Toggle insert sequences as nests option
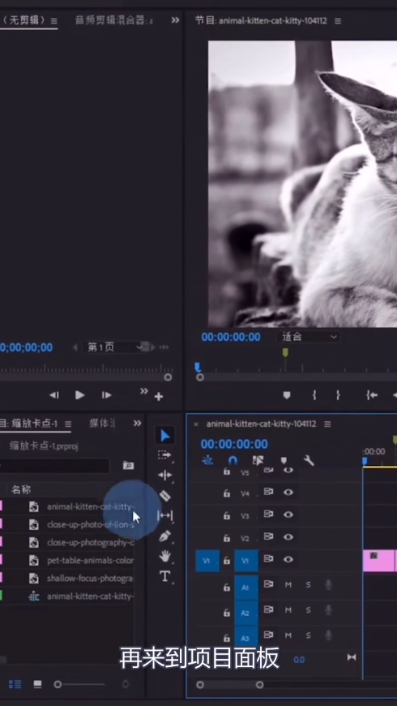397x706 pixels. [x=207, y=460]
